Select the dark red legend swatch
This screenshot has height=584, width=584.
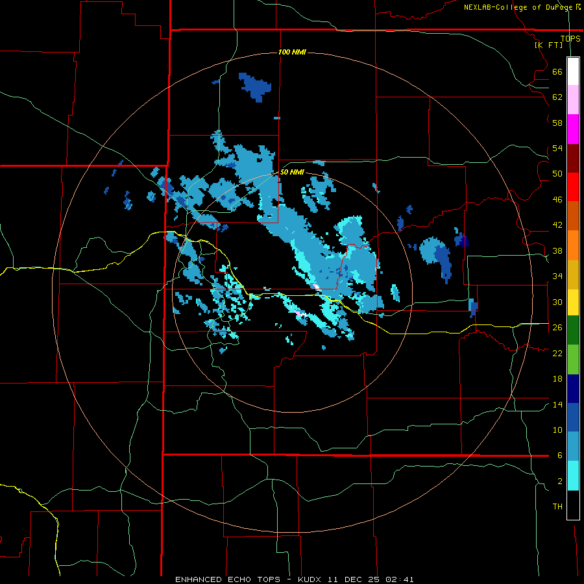(x=573, y=158)
